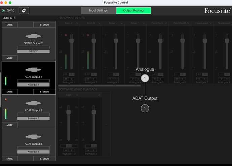Toggle the Sync status indicator

[3, 10]
